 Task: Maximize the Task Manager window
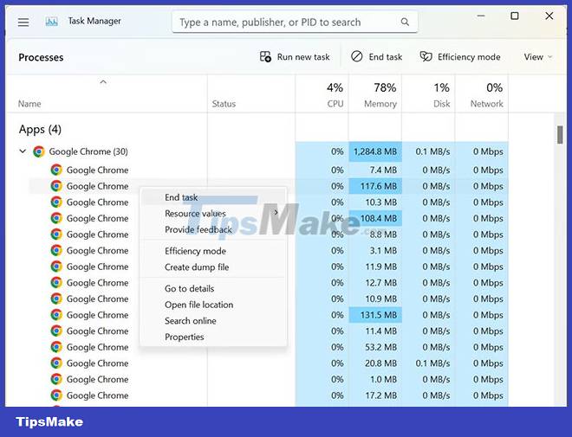(x=514, y=16)
